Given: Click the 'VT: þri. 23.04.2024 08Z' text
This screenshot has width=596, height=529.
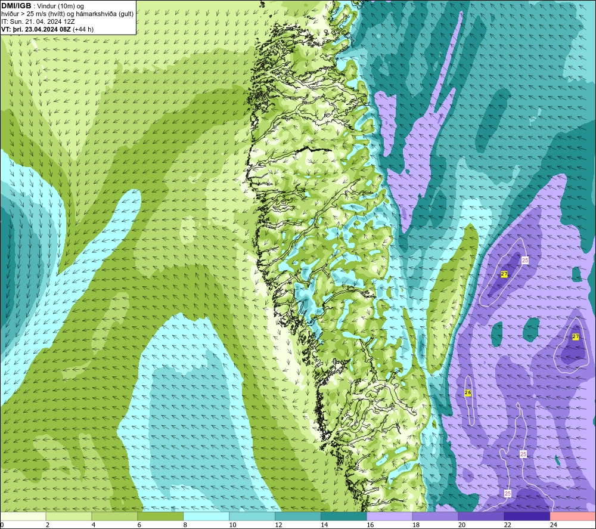Looking at the screenshot, I should coord(36,29).
